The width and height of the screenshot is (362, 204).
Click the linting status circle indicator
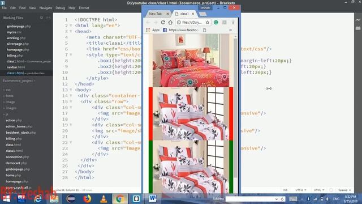(331, 190)
